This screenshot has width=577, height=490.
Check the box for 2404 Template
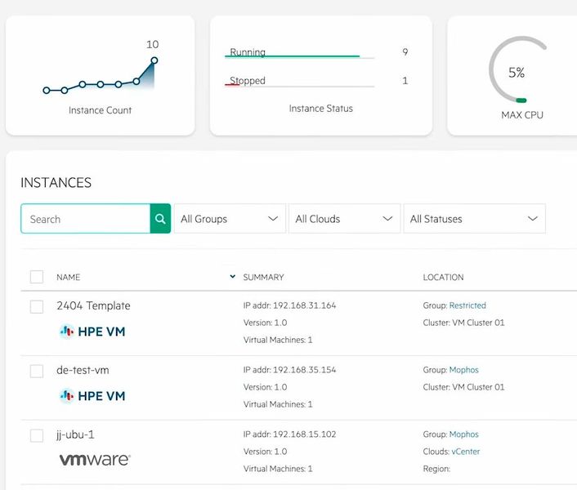(37, 306)
